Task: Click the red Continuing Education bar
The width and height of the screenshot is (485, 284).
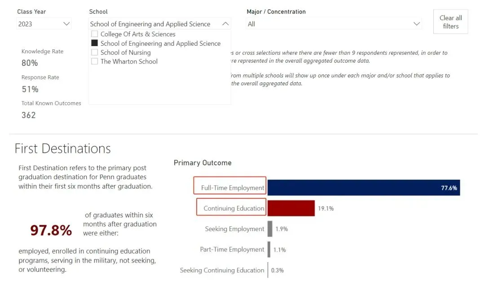Action: (291, 208)
